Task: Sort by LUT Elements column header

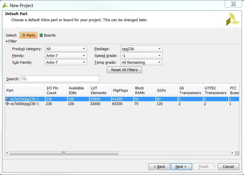Action: point(100,90)
